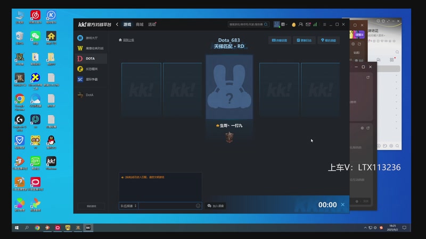Open the 队伍频道 channel dropdown

click(x=128, y=206)
